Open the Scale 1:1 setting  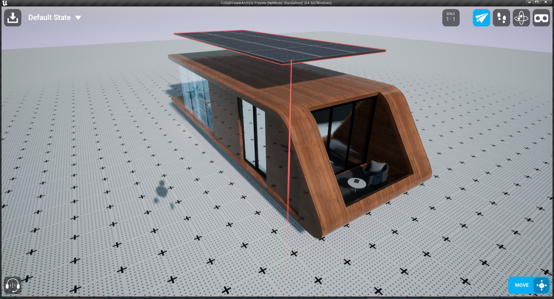(x=451, y=18)
